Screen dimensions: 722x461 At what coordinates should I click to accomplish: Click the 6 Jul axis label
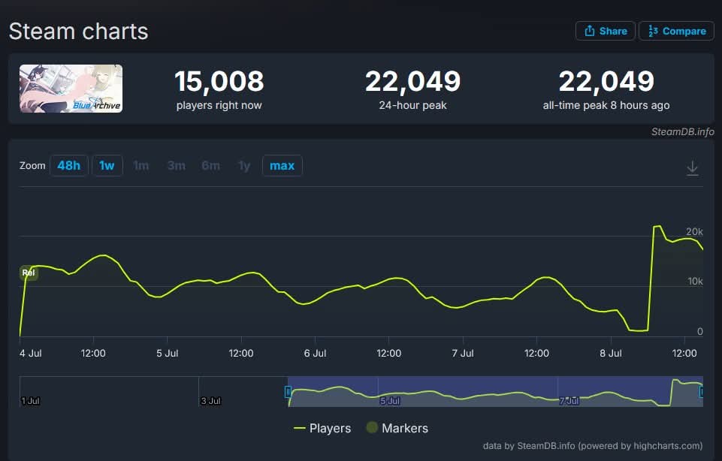pos(315,354)
